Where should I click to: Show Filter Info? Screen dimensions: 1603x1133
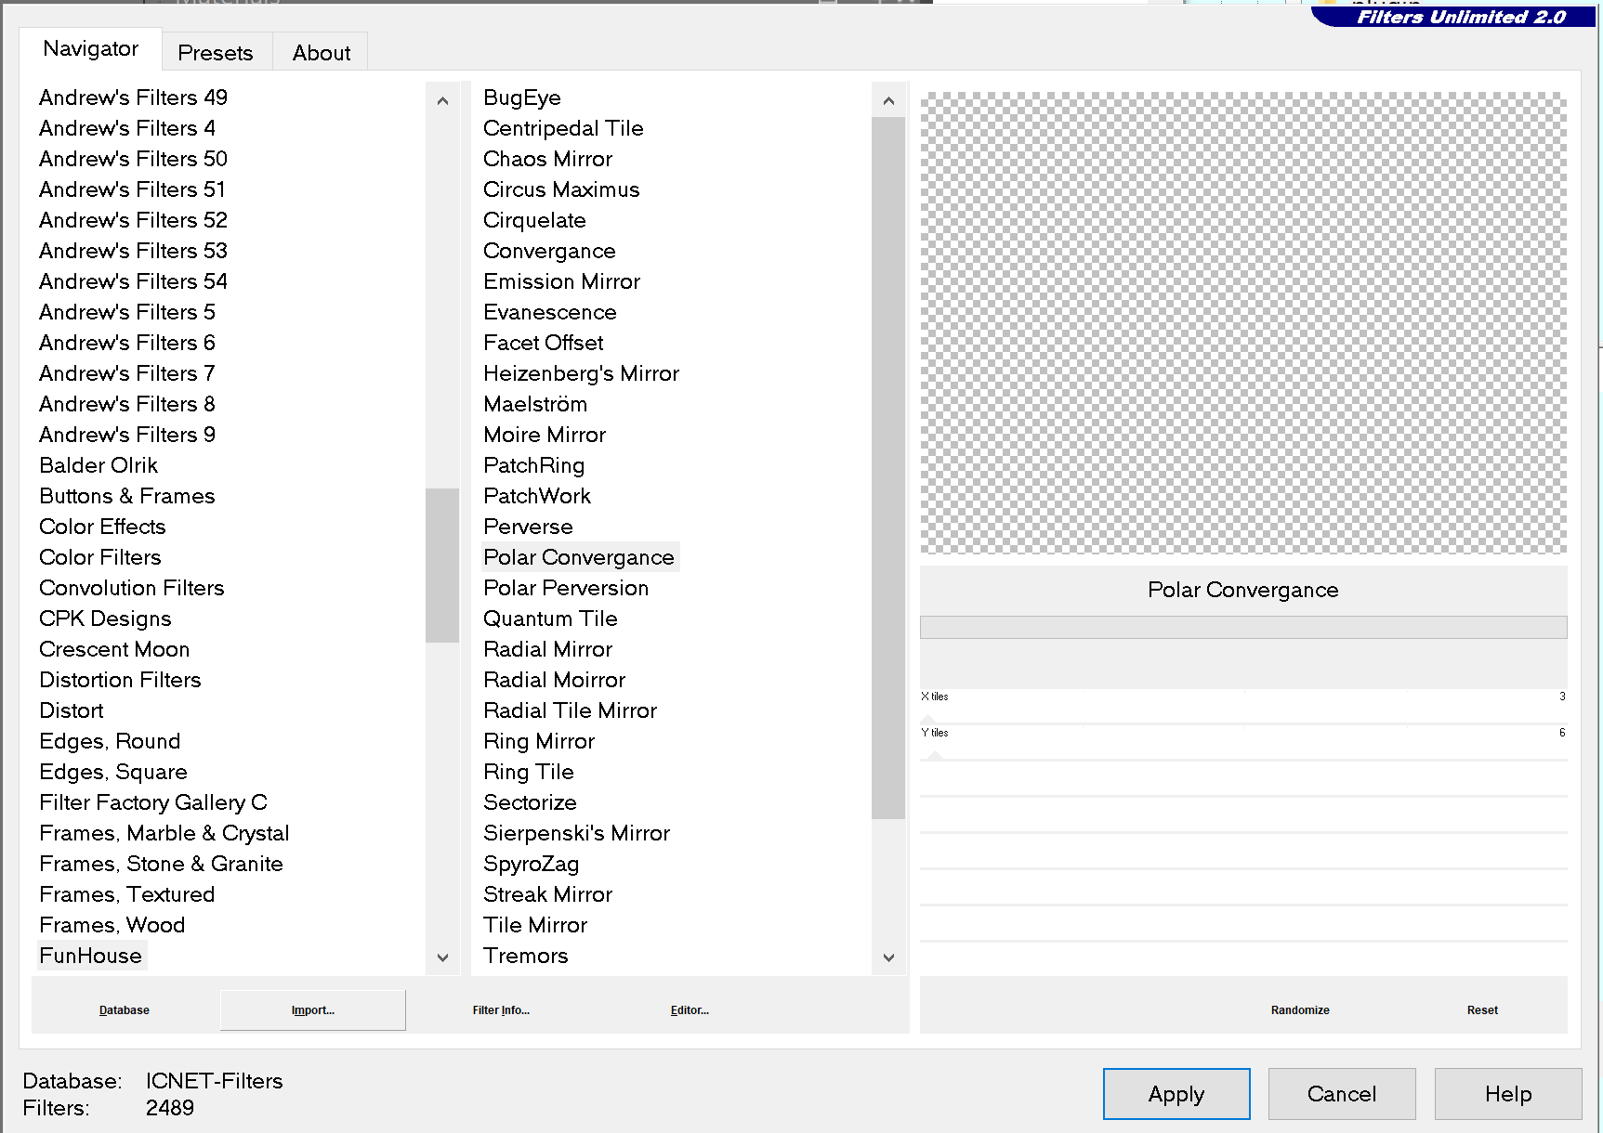(501, 1010)
